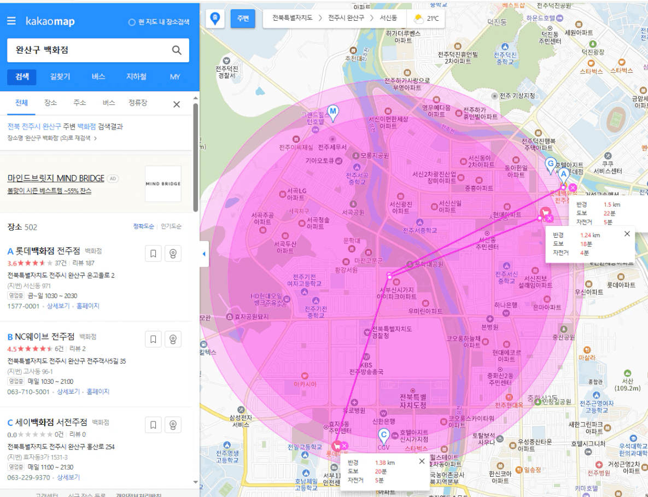Select the 지하철 tab
648x497 pixels.
(136, 77)
